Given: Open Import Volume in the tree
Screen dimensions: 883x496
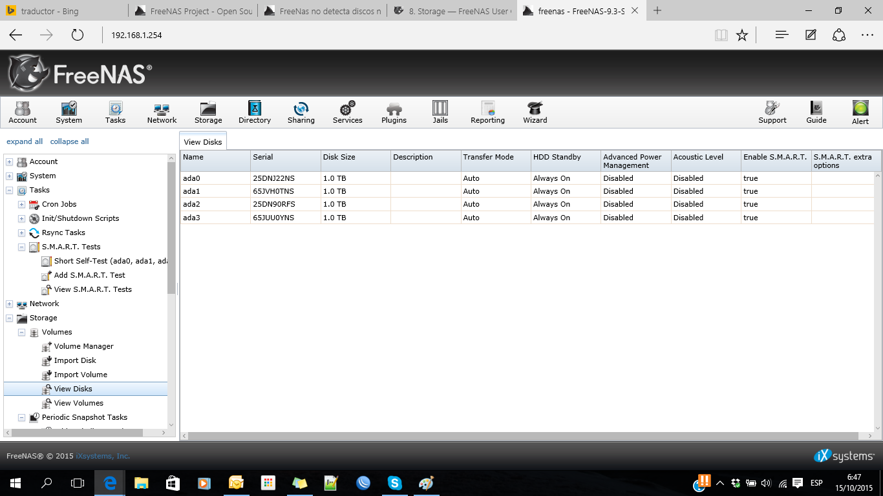Looking at the screenshot, I should click(x=80, y=375).
